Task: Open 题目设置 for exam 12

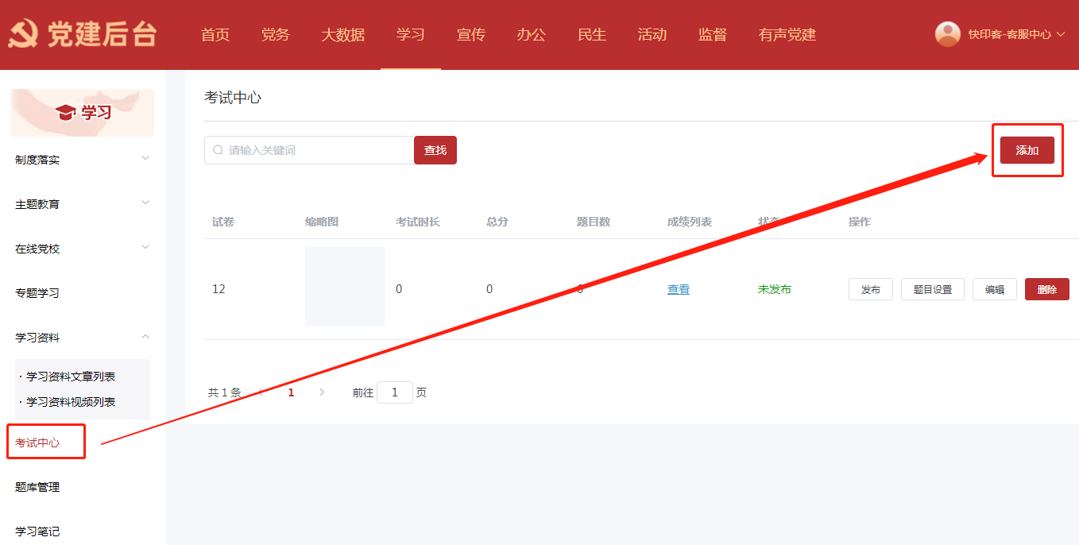Action: 932,290
